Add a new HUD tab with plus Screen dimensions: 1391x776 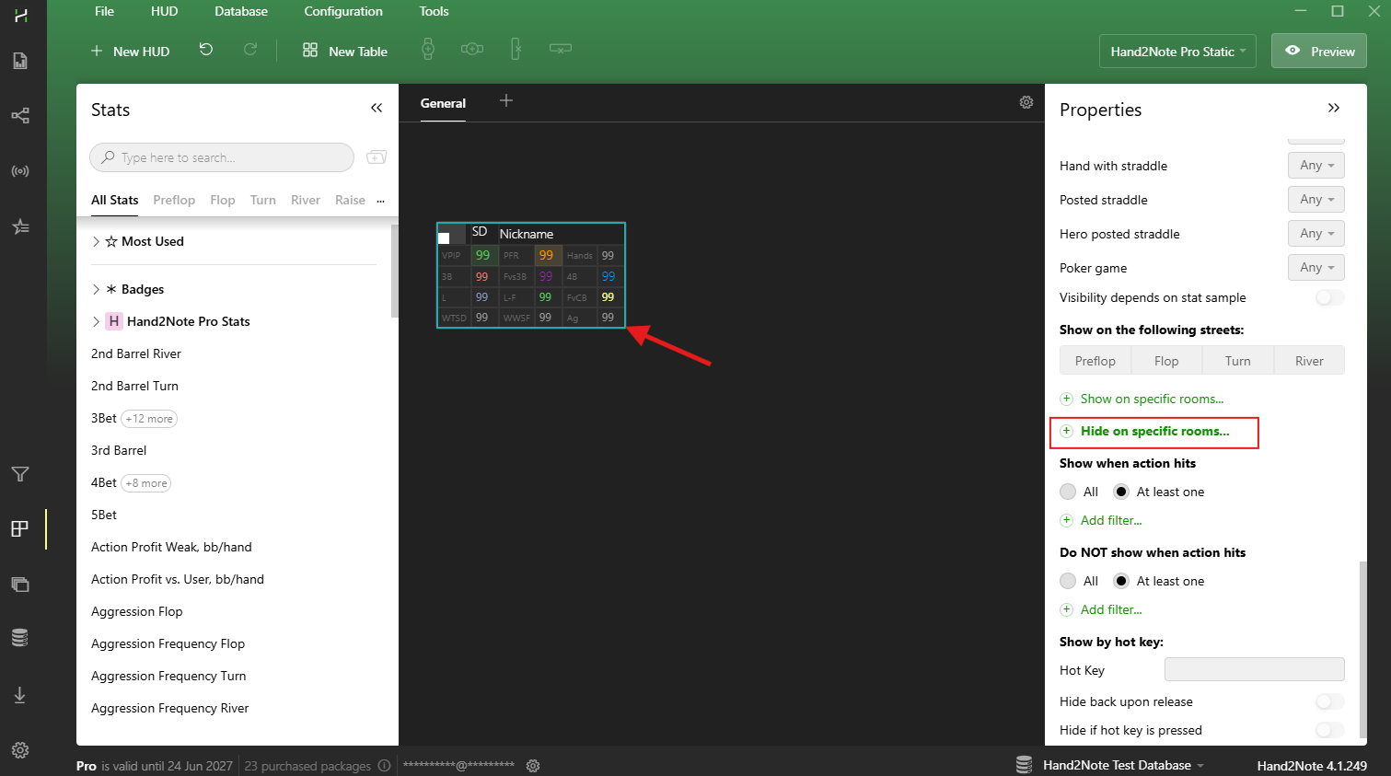tap(505, 101)
